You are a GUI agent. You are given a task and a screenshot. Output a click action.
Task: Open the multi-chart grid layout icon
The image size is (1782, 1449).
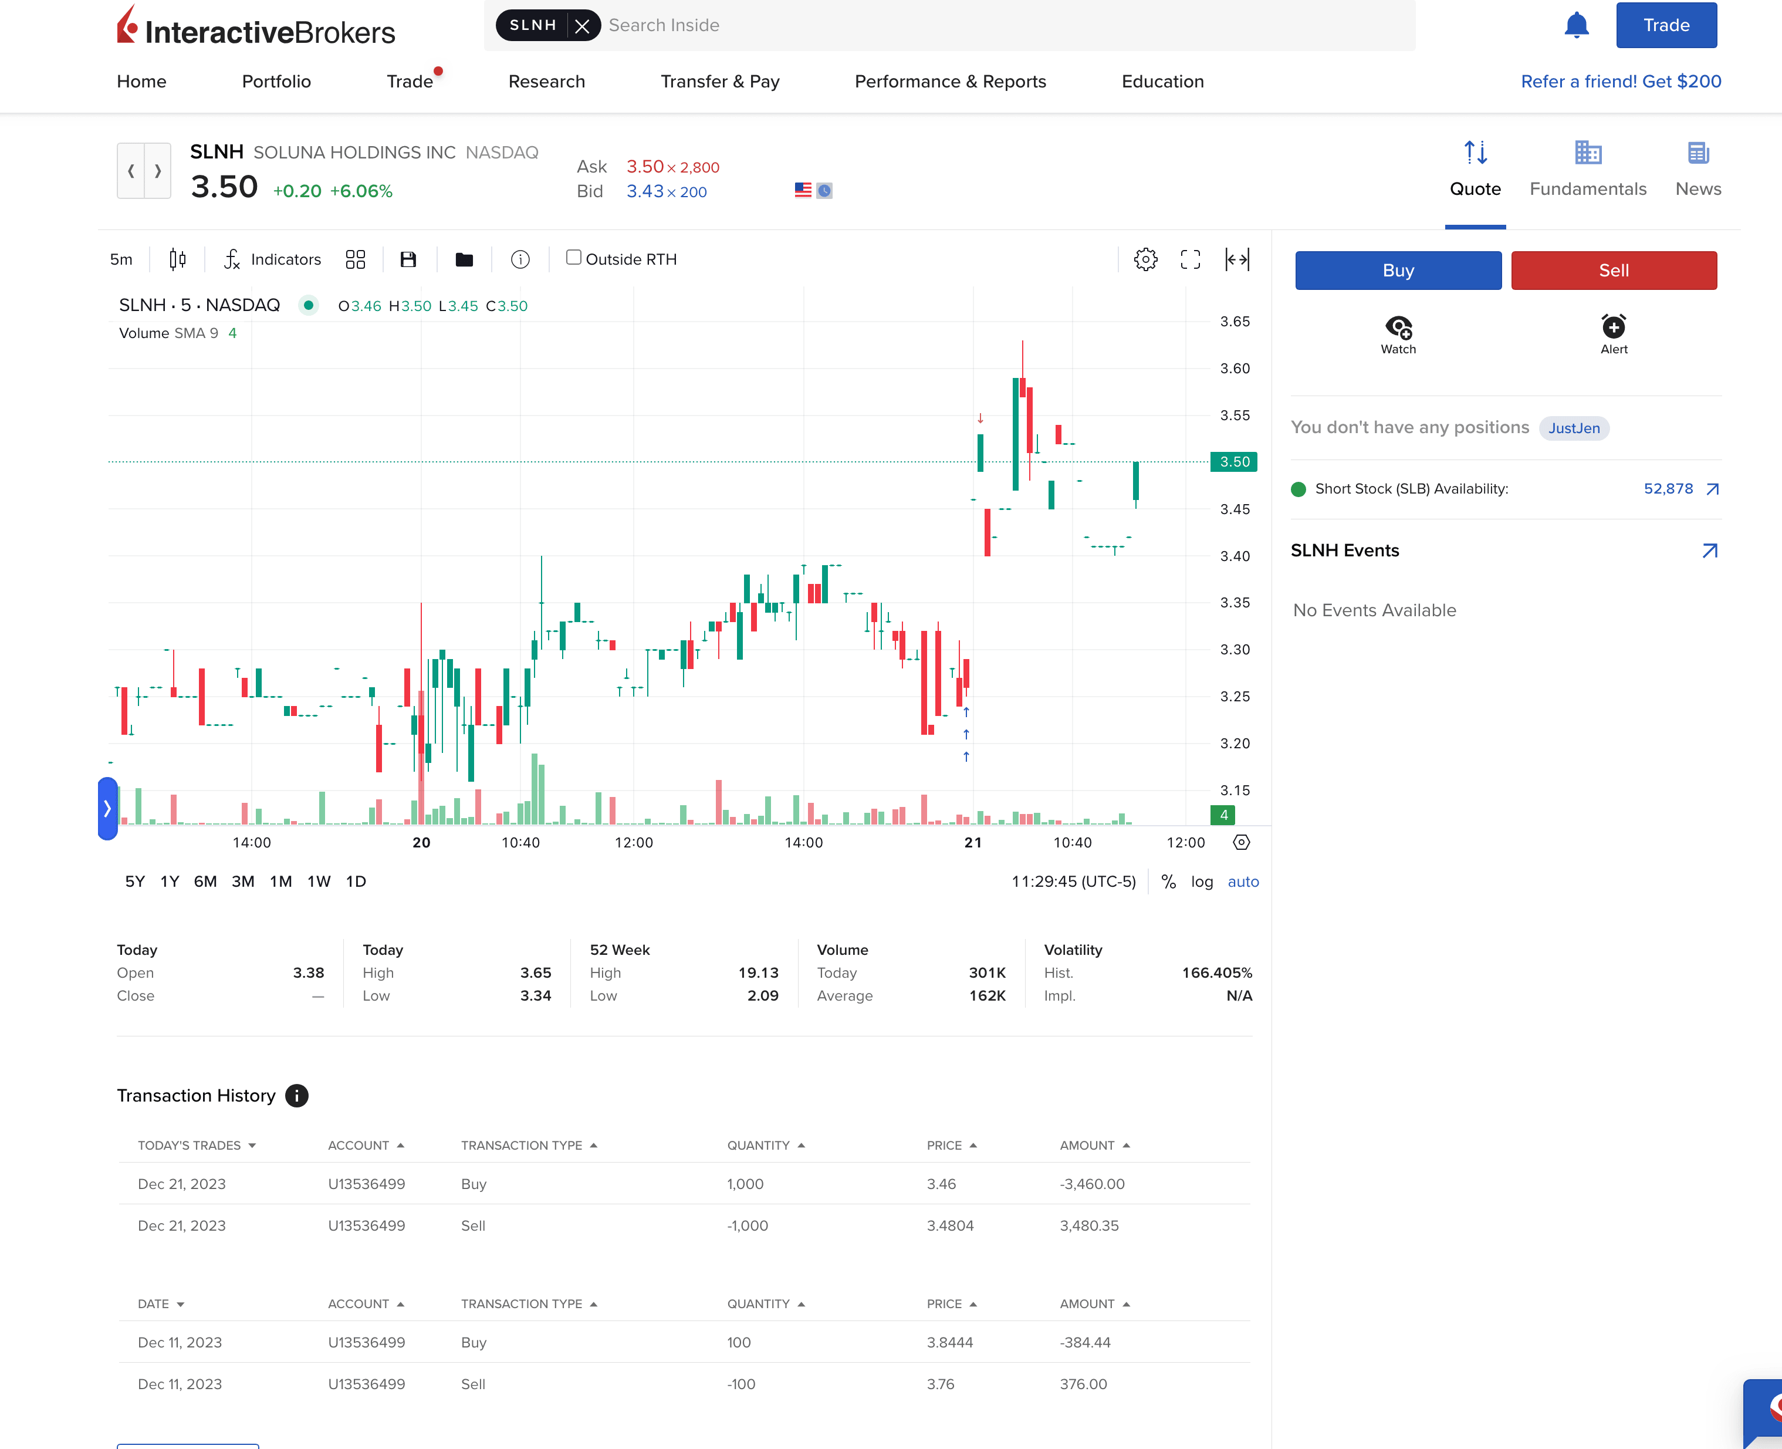click(356, 259)
